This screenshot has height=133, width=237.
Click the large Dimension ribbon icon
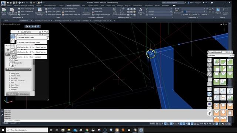pos(177,11)
